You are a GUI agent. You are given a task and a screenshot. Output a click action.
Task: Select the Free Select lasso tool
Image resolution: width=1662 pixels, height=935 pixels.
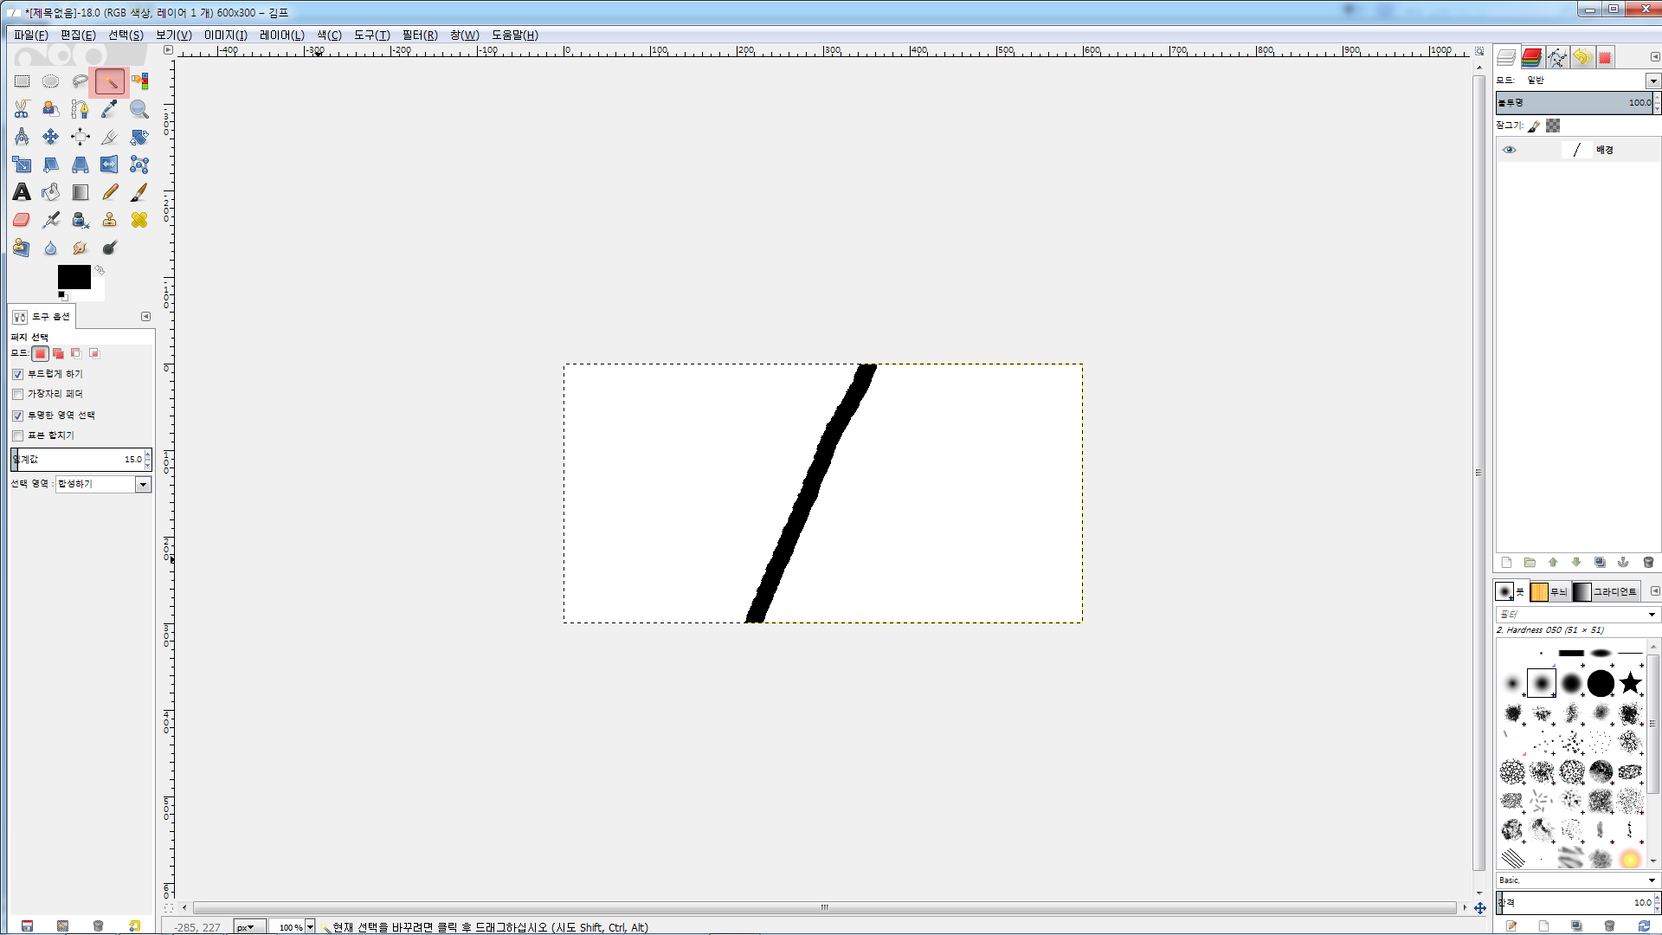[x=81, y=81]
